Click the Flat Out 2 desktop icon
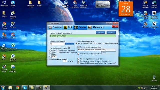Image resolution: width=160 pixels, height=90 pixels. [x=145, y=25]
